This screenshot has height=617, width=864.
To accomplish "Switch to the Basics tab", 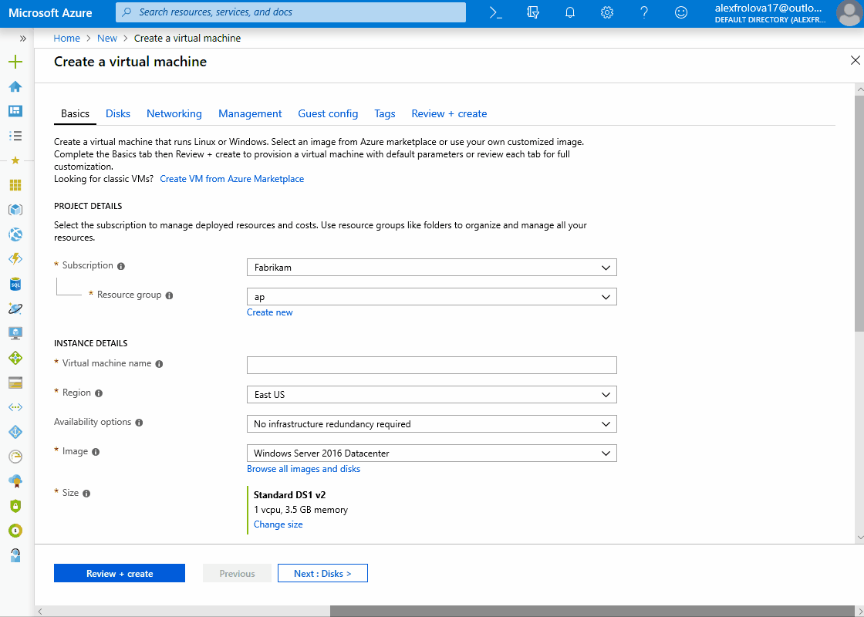I will point(75,113).
